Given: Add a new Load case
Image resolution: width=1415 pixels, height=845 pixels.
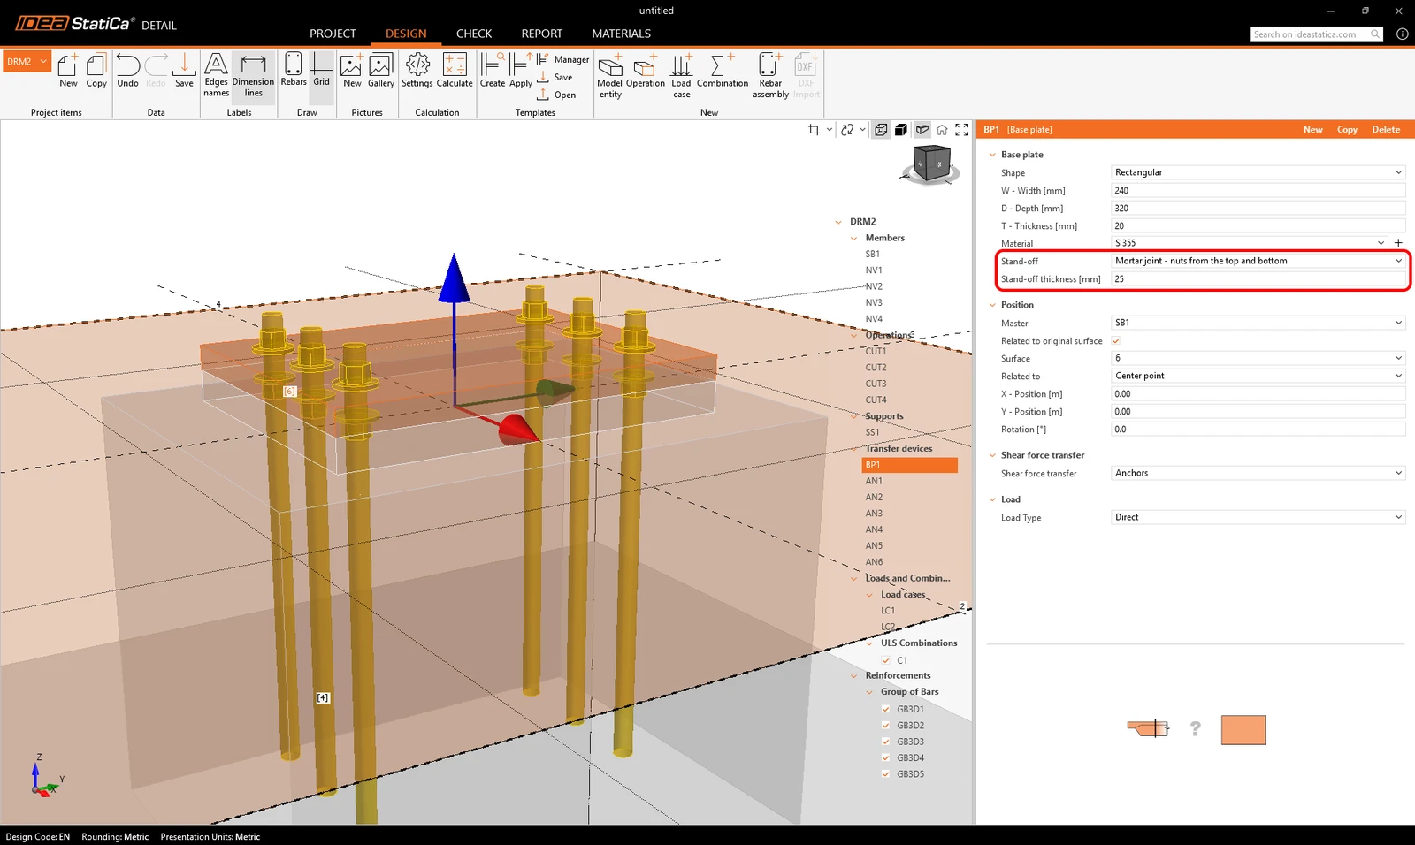Looking at the screenshot, I should point(681,75).
